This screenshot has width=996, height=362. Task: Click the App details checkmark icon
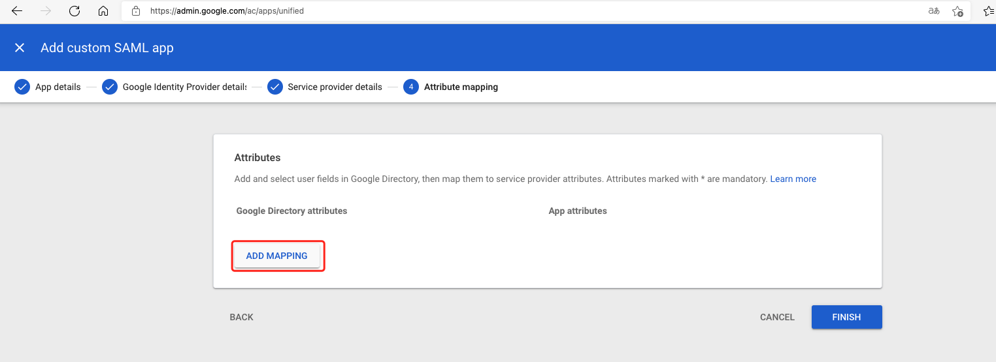[x=22, y=87]
